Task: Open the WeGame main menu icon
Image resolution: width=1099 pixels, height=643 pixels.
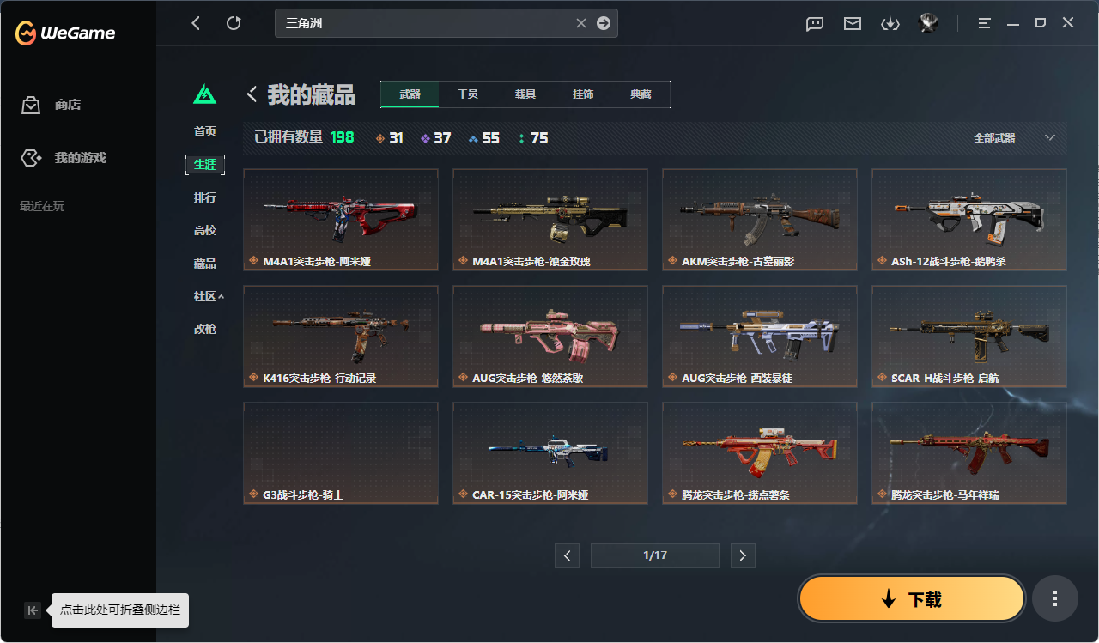Action: pos(985,23)
